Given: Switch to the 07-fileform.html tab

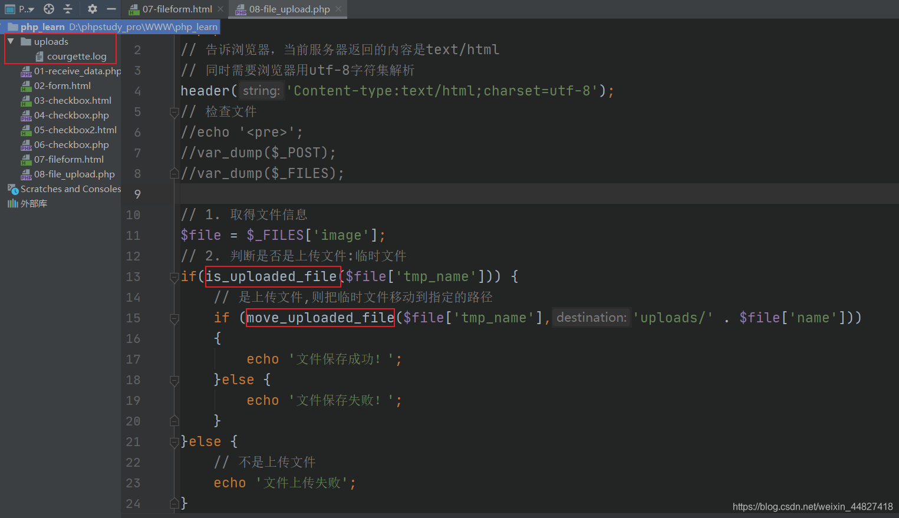Looking at the screenshot, I should (177, 9).
